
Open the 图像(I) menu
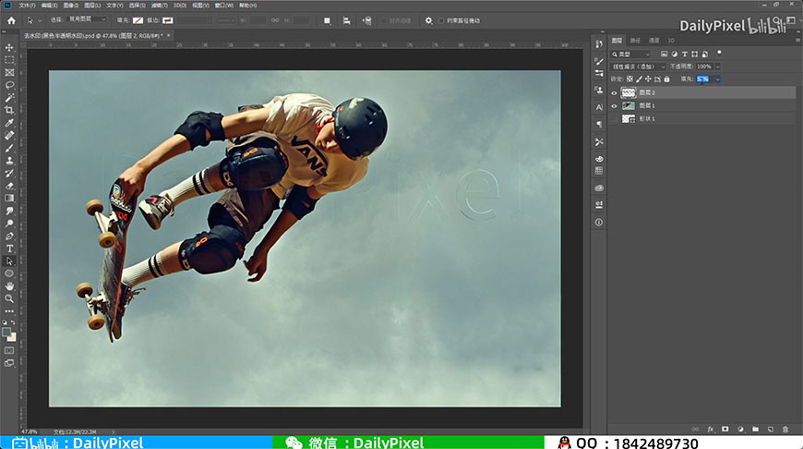coord(71,6)
